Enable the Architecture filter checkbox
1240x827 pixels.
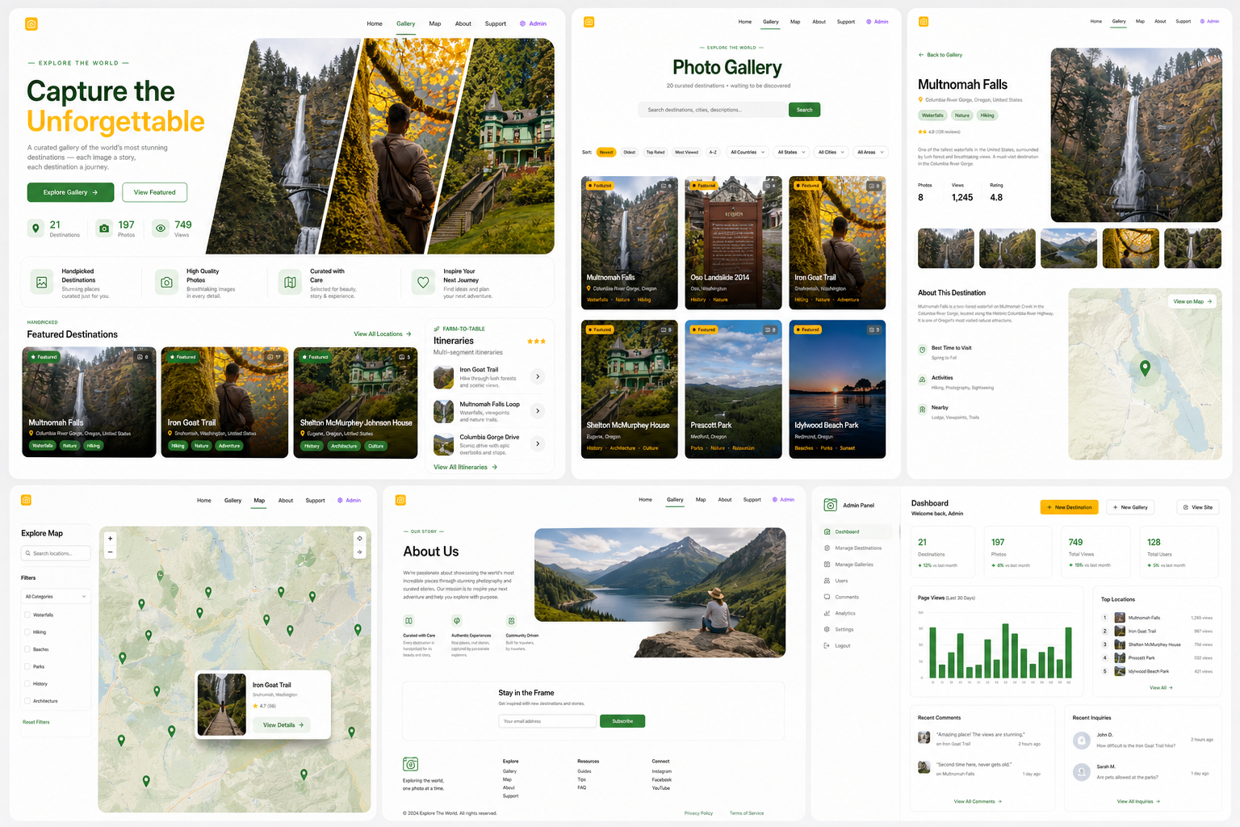pos(27,701)
